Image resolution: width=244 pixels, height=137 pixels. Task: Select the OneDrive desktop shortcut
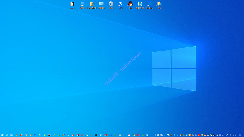(x=149, y=5)
